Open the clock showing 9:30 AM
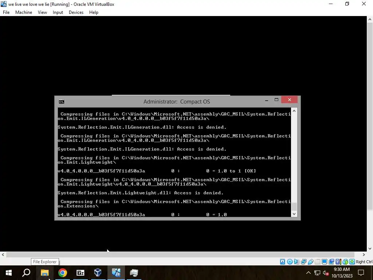The image size is (373, 280). pos(342,273)
